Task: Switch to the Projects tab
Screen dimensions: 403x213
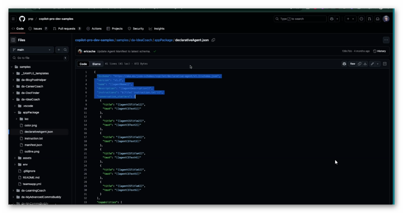Action: pyautogui.click(x=115, y=29)
